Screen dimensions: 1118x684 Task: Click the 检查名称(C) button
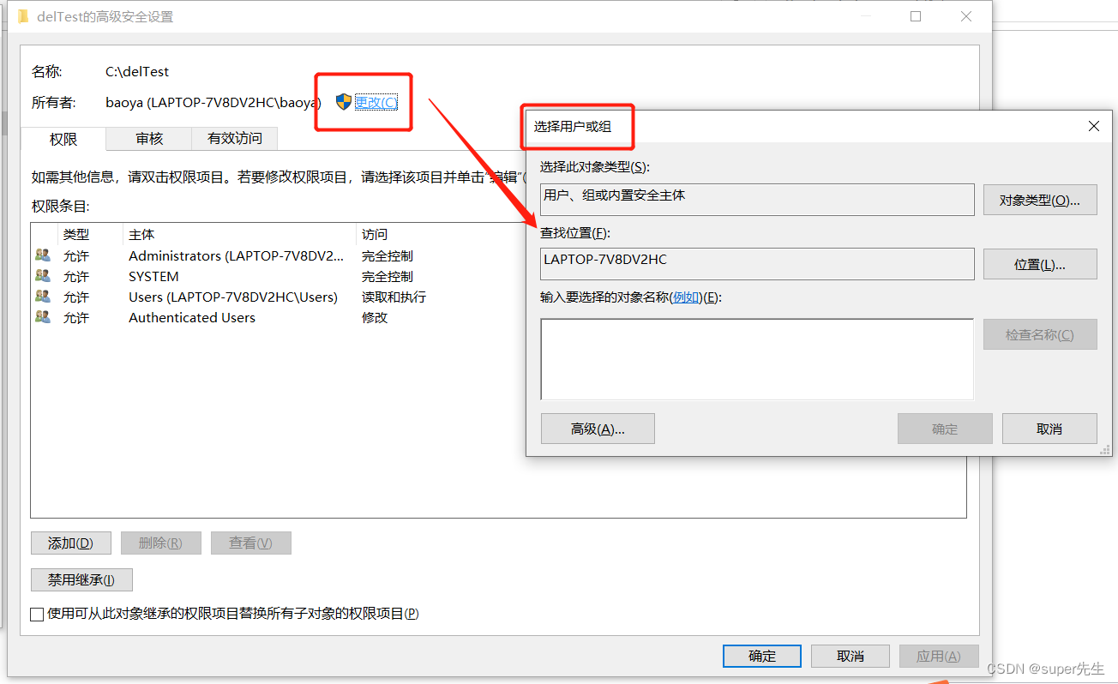click(x=1040, y=334)
